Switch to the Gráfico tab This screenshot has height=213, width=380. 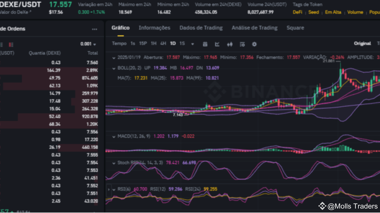(121, 28)
